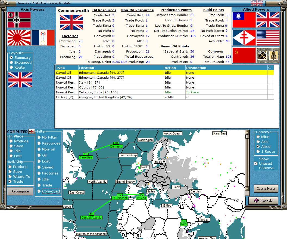
Task: Select Rail/Ship Where To option
Action: point(19,176)
